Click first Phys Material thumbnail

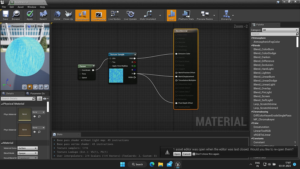[x=24, y=114]
